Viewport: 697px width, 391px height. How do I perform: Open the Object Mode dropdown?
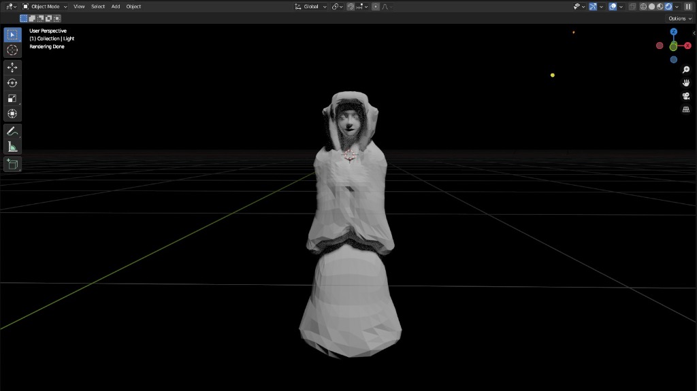click(x=46, y=7)
